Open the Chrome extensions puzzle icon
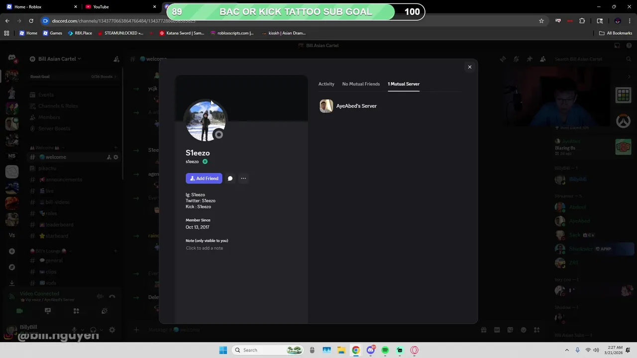Screen dimensions: 637x358 (582, 21)
